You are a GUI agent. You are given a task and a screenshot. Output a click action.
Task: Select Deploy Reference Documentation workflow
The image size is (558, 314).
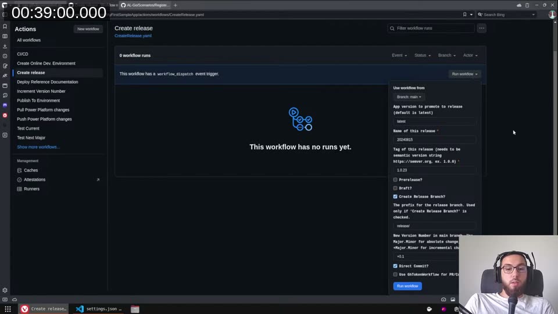pyautogui.click(x=47, y=82)
